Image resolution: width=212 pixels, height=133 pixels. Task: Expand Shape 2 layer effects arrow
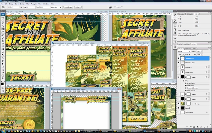point(208,94)
